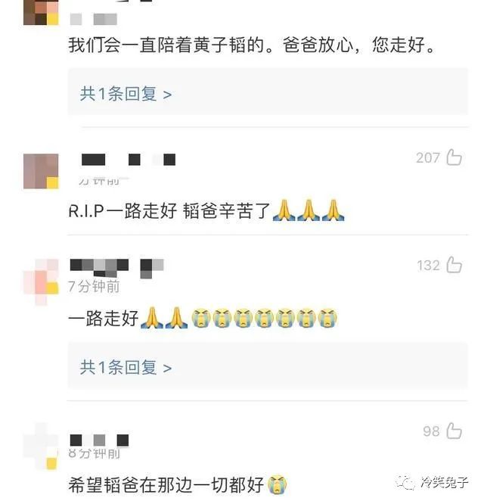Like the comment with 98 likes

tap(455, 431)
